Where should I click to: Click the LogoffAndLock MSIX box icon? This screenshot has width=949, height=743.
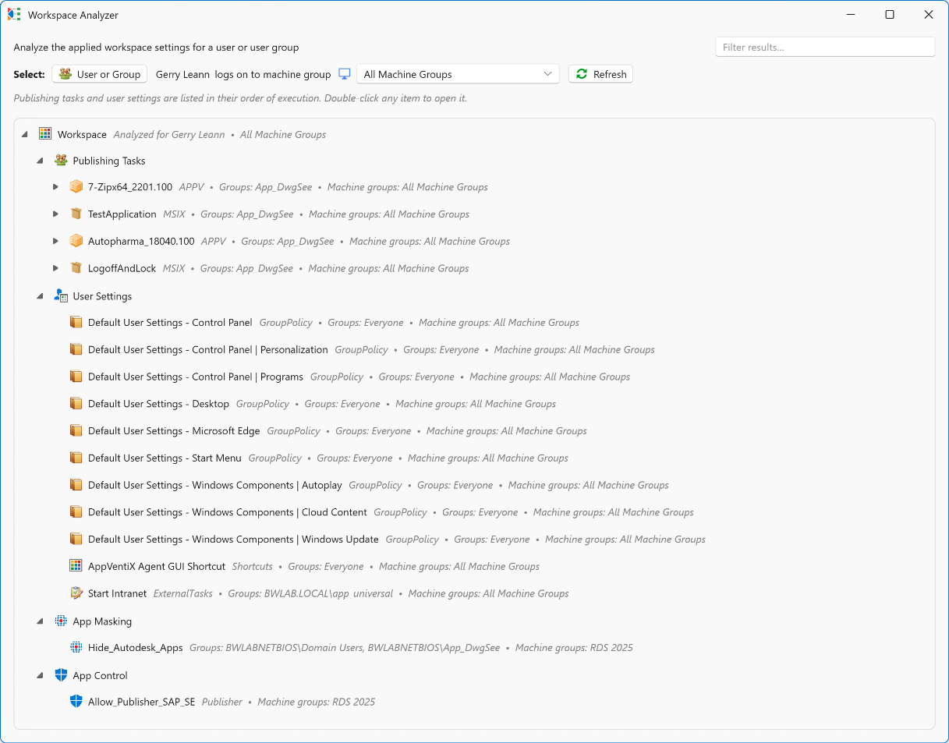pyautogui.click(x=76, y=268)
